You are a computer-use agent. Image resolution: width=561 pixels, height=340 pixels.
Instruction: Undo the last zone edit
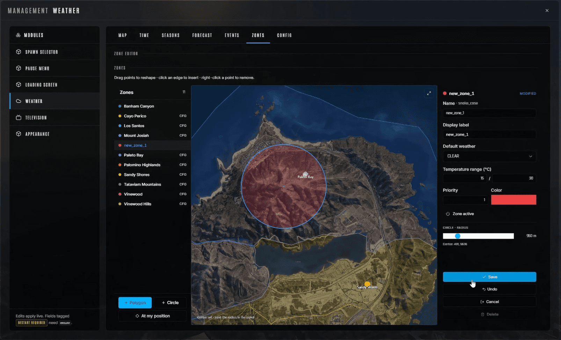[489, 289]
